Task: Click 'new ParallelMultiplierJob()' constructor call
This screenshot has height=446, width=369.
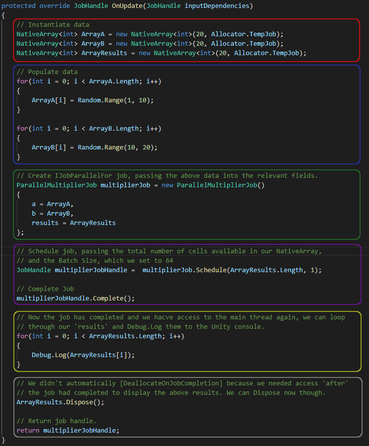Action: [213, 185]
